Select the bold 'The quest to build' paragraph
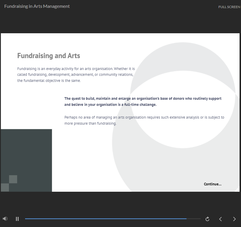241x227 pixels. [x=143, y=101]
